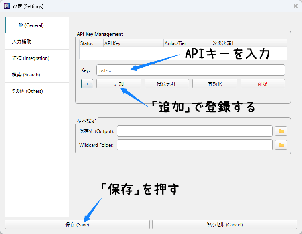Click the 追加 button to add key
Screen dimensions: 302x234
coord(119,84)
